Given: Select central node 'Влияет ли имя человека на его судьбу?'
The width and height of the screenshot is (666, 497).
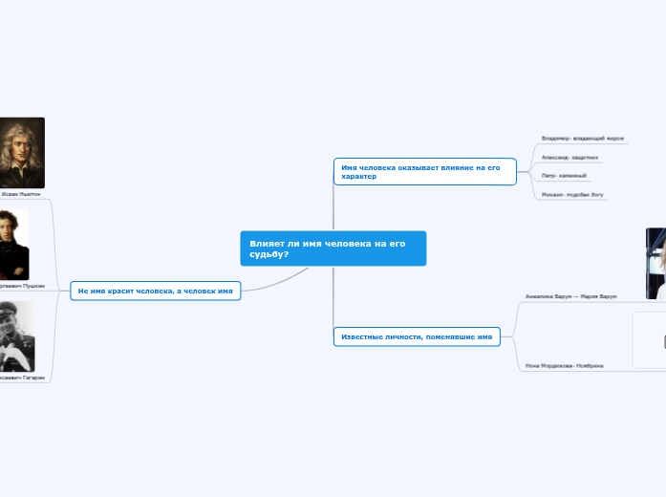Looking at the screenshot, I should point(332,248).
